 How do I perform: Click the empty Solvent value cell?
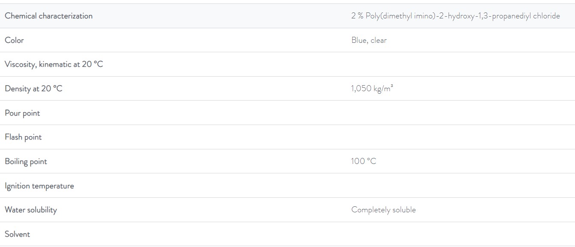[461, 234]
